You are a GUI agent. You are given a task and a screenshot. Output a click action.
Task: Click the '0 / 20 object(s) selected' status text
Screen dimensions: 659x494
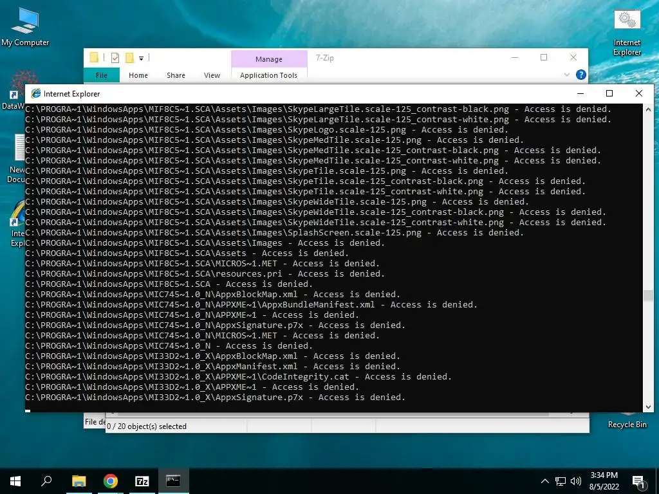click(147, 426)
